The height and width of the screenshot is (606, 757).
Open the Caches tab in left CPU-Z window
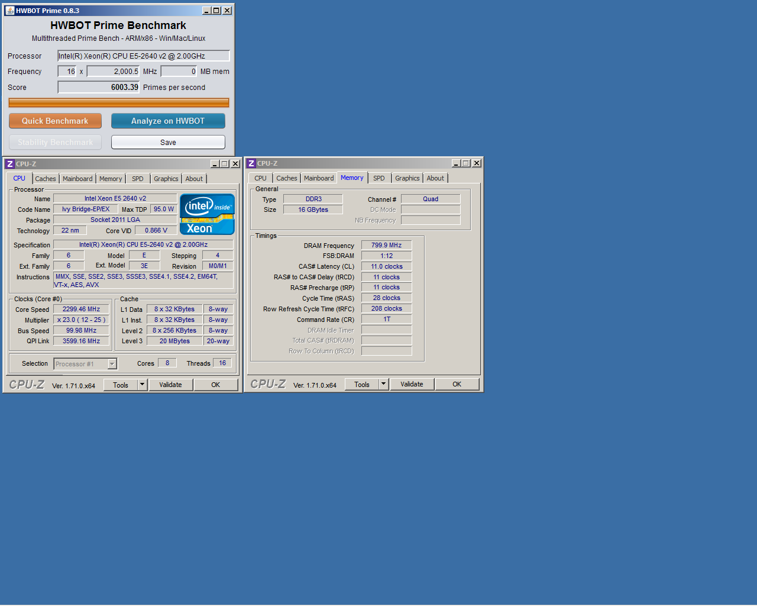click(x=45, y=179)
